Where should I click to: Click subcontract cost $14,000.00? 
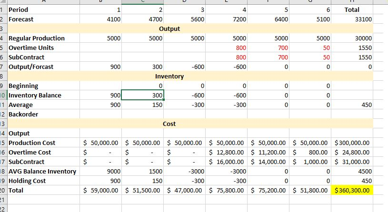pyautogui.click(x=268, y=162)
